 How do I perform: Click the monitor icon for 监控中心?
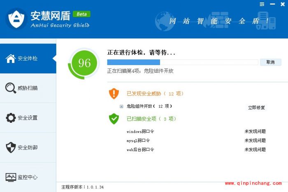[x=11, y=177]
